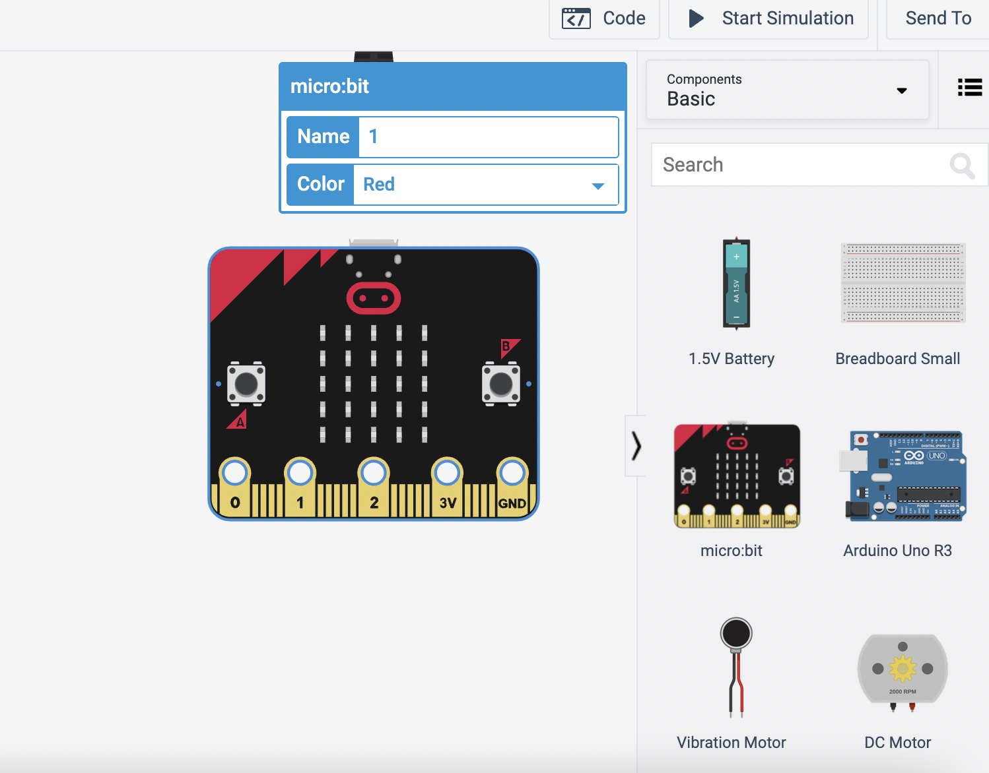
Task: Open the Send To menu
Action: coord(938,18)
